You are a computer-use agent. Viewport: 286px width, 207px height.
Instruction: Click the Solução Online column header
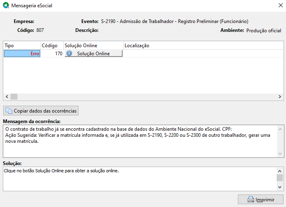[x=93, y=46]
